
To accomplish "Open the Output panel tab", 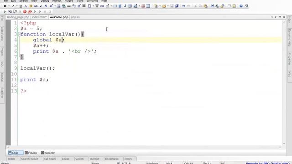I will [94, 159].
